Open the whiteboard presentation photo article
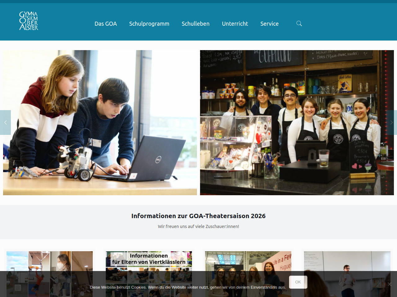Image resolution: width=397 pixels, height=297 pixels. [347, 261]
